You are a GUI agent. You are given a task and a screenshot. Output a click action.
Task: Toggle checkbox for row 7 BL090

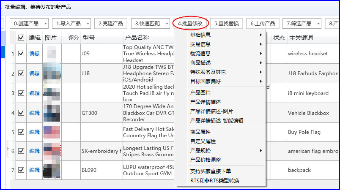[x=21, y=170]
